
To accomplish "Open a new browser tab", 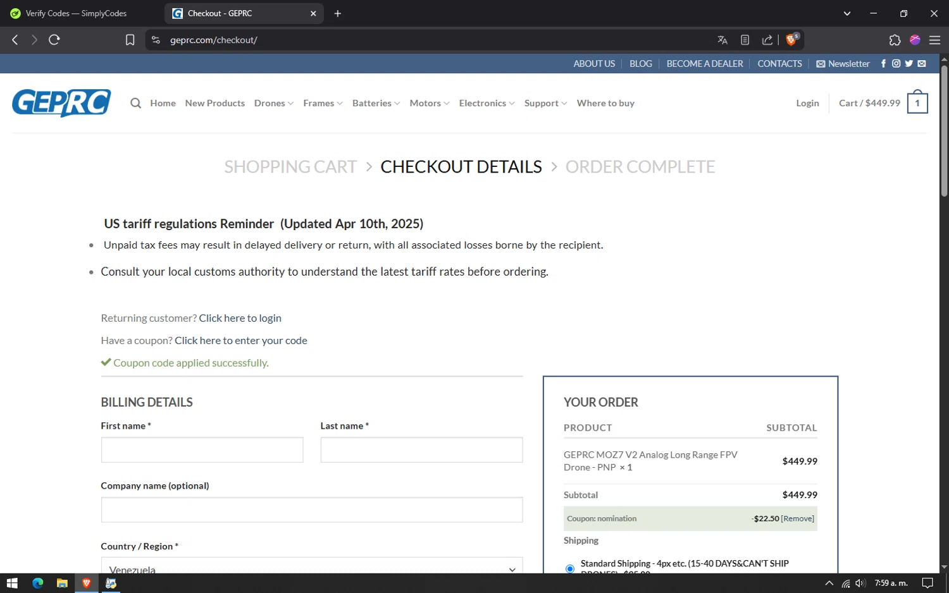I will tap(338, 13).
